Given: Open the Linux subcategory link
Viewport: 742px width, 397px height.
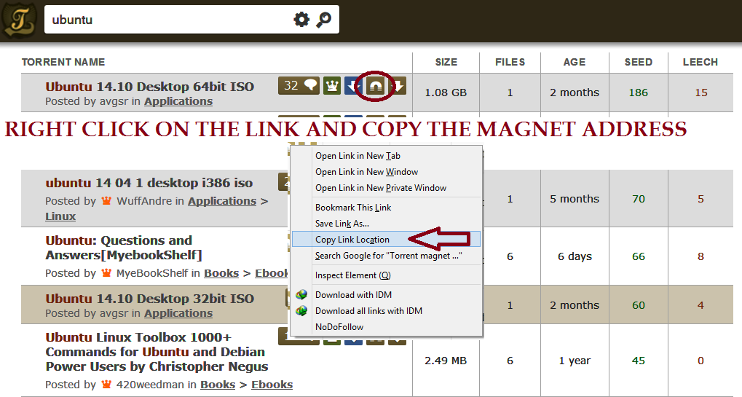Looking at the screenshot, I should (60, 216).
